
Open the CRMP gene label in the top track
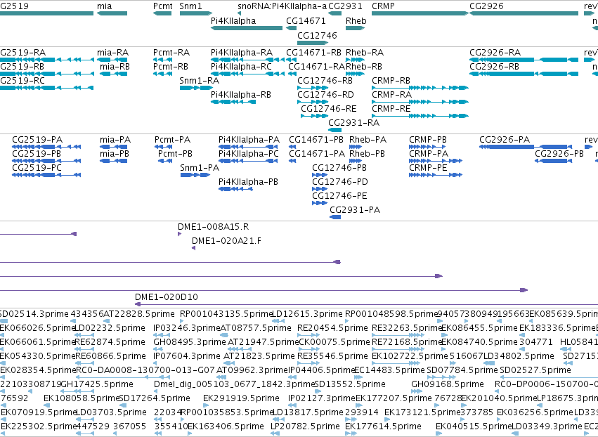tap(383, 6)
